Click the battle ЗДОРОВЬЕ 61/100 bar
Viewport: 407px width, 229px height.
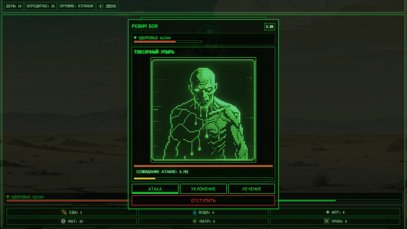(x=168, y=42)
